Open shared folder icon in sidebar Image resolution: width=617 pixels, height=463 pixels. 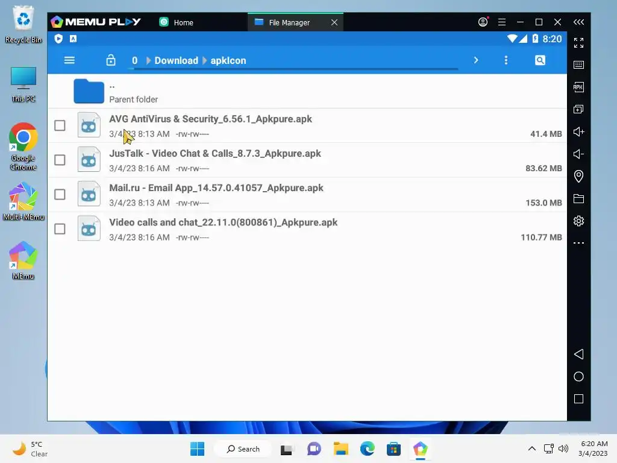(x=578, y=198)
